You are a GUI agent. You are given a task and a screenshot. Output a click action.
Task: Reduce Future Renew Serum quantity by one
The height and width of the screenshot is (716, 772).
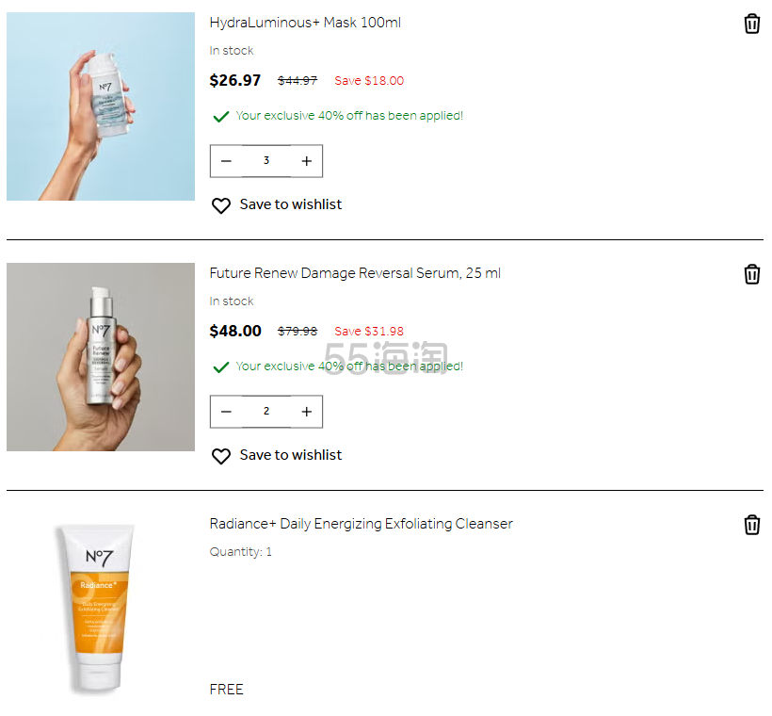click(226, 412)
